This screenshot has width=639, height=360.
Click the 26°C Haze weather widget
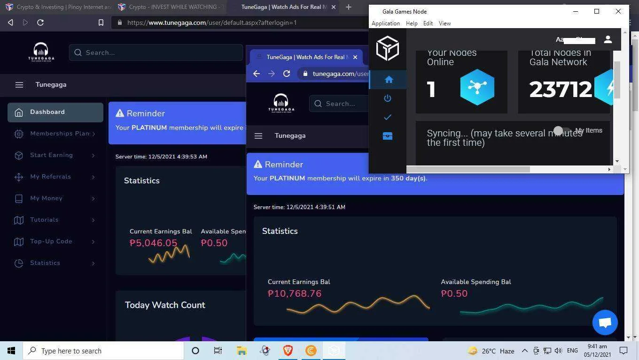pyautogui.click(x=491, y=351)
